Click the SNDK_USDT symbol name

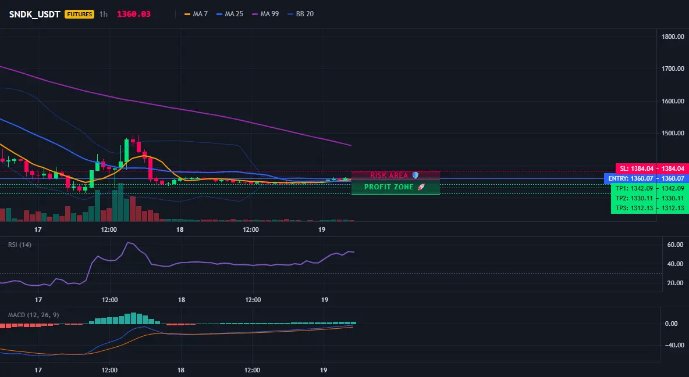tap(35, 14)
